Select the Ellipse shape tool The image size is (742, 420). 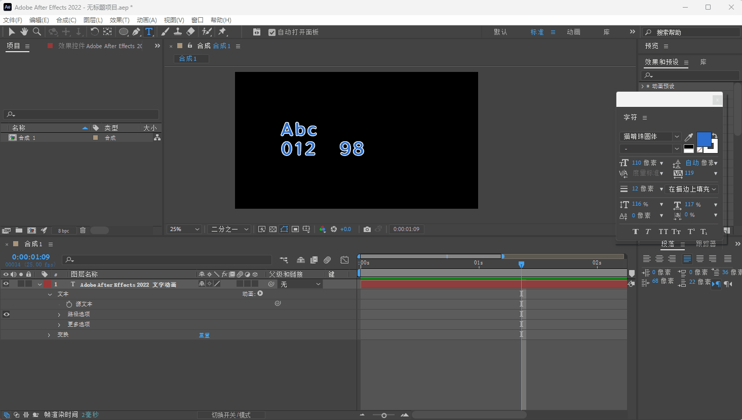123,32
